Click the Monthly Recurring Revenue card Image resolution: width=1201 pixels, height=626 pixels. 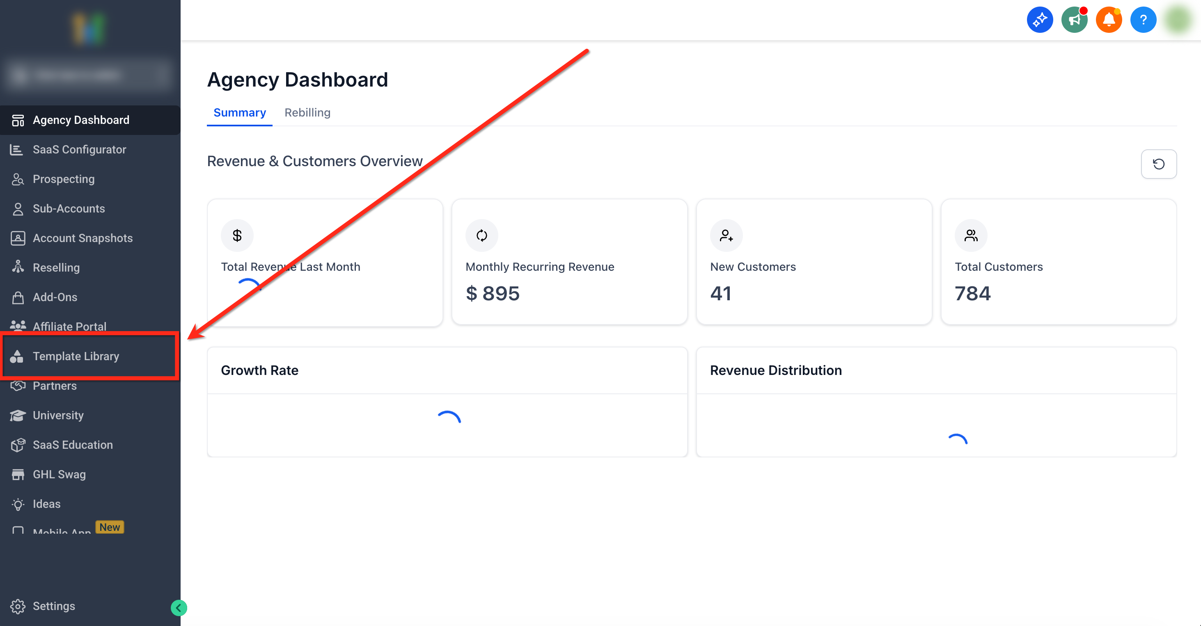click(569, 262)
